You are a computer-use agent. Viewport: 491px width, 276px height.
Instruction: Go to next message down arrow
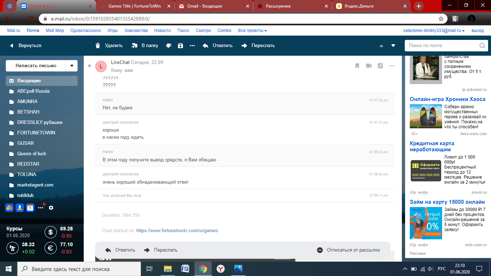(393, 46)
